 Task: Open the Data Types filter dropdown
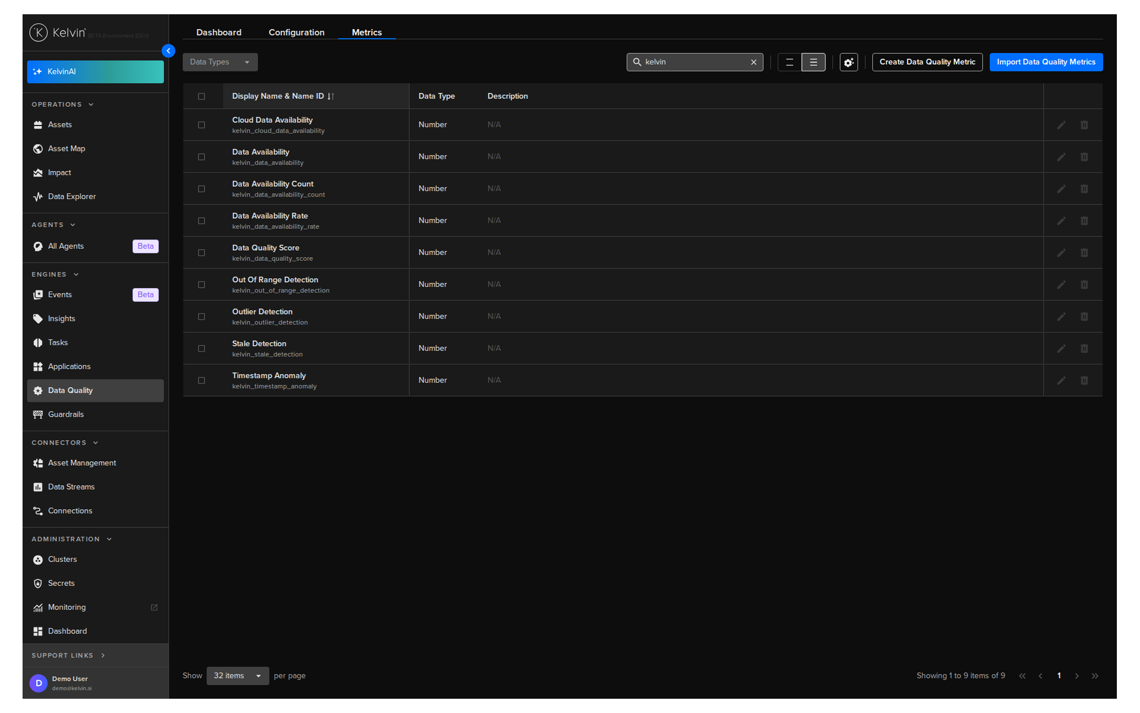tap(220, 62)
